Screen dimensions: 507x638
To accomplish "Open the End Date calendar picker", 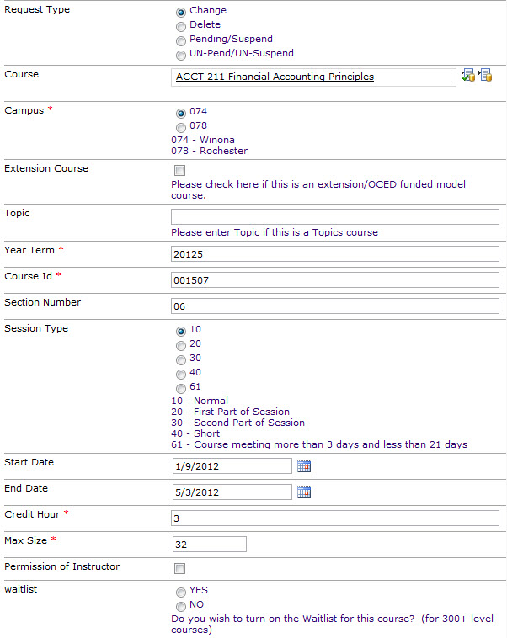I will [304, 492].
